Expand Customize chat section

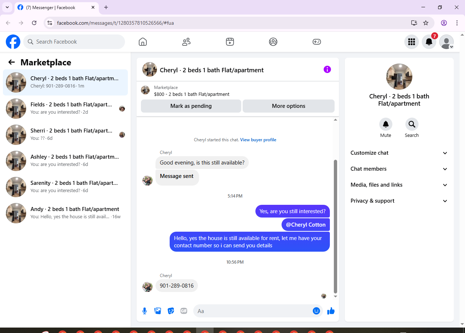399,153
